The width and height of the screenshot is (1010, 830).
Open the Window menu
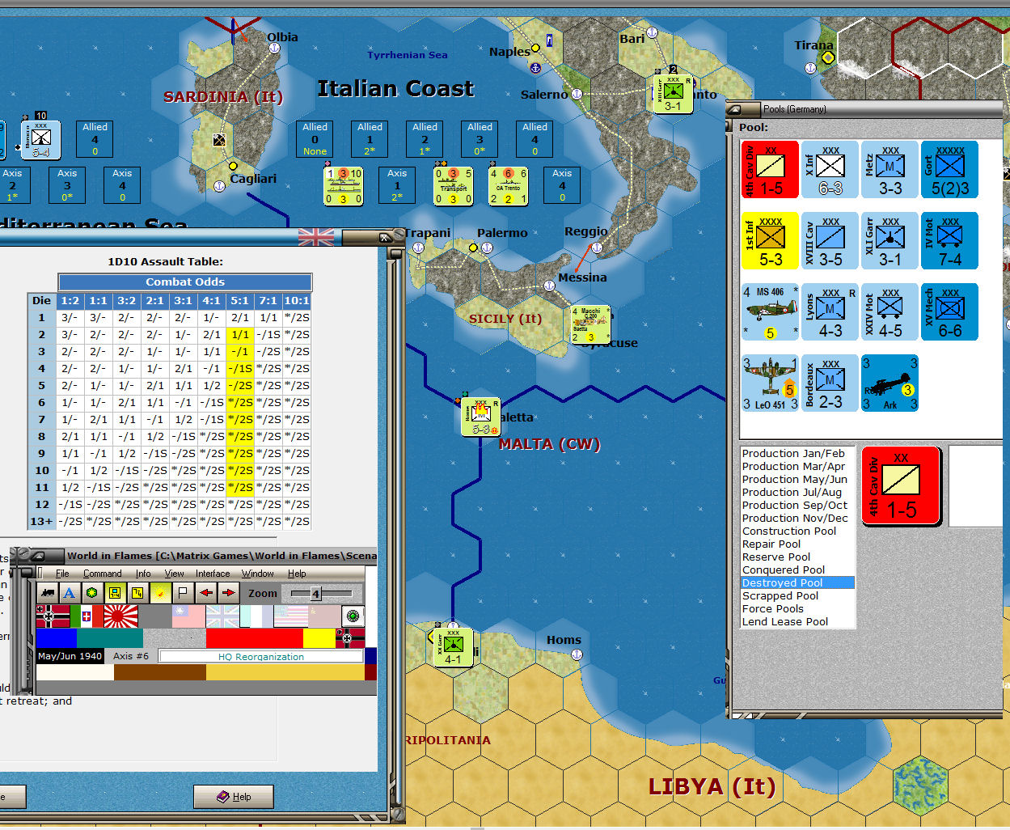coord(258,574)
